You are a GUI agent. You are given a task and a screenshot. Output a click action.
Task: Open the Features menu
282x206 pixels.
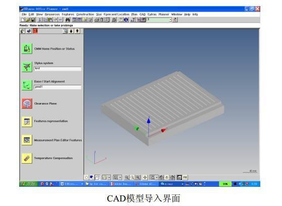(68, 14)
